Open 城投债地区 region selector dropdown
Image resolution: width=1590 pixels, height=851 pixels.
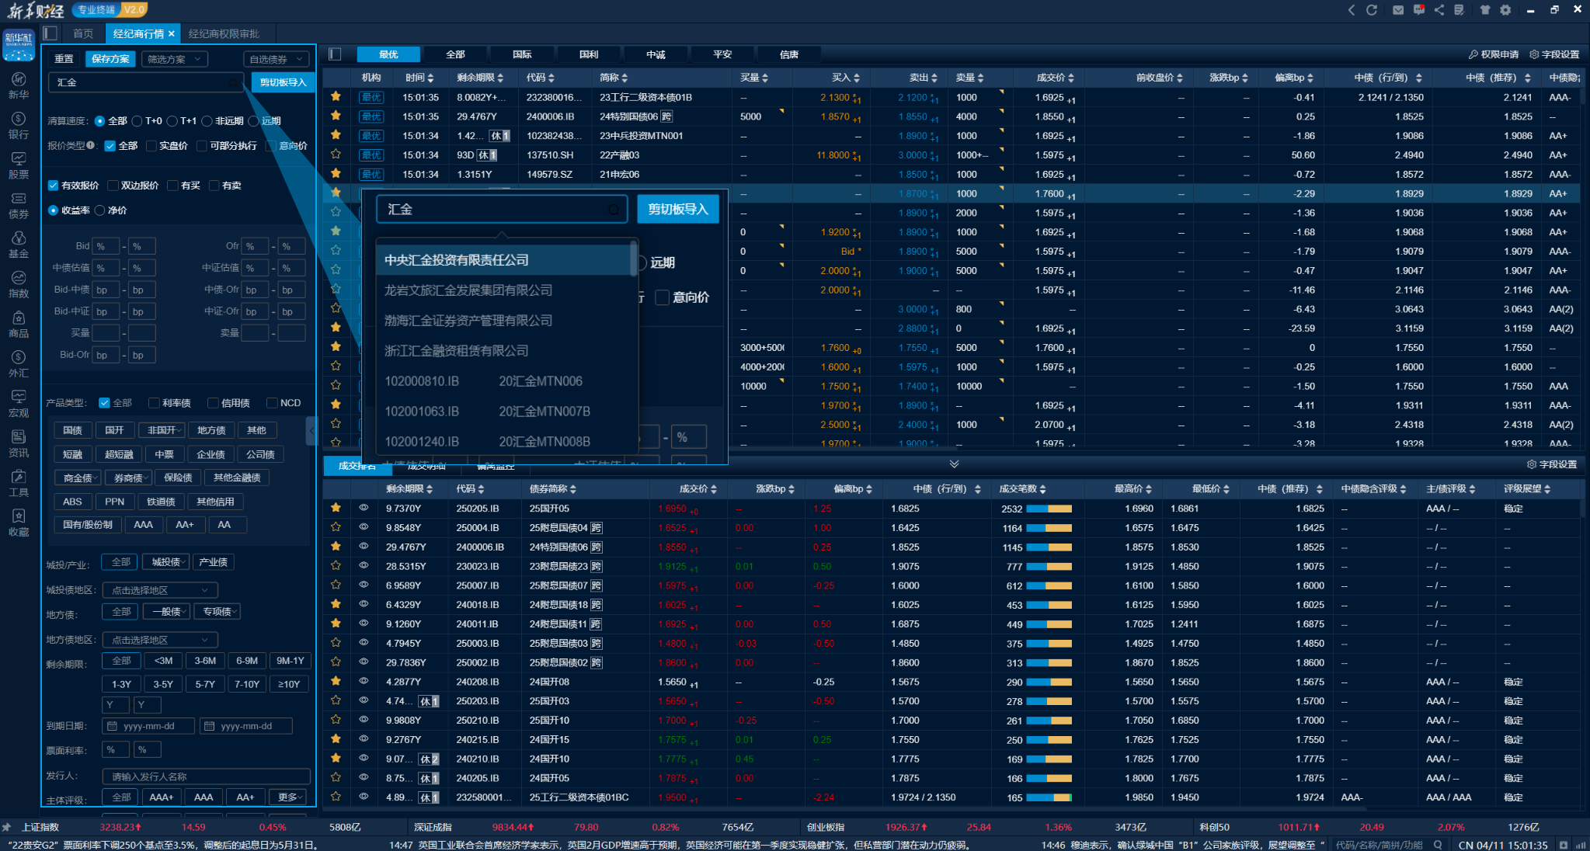click(x=159, y=590)
